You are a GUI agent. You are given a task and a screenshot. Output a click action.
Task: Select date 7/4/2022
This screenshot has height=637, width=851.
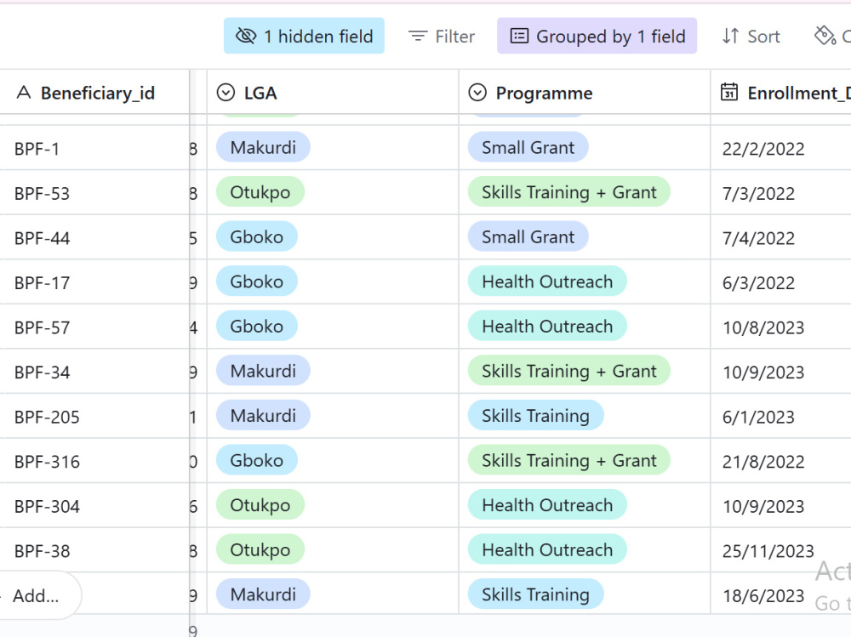(x=758, y=237)
